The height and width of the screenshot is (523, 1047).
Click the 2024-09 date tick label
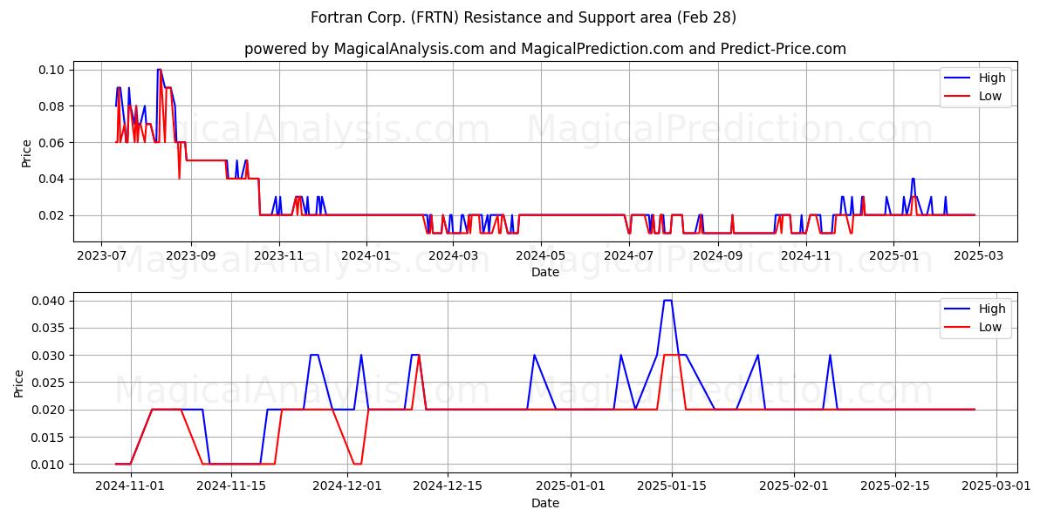[718, 255]
